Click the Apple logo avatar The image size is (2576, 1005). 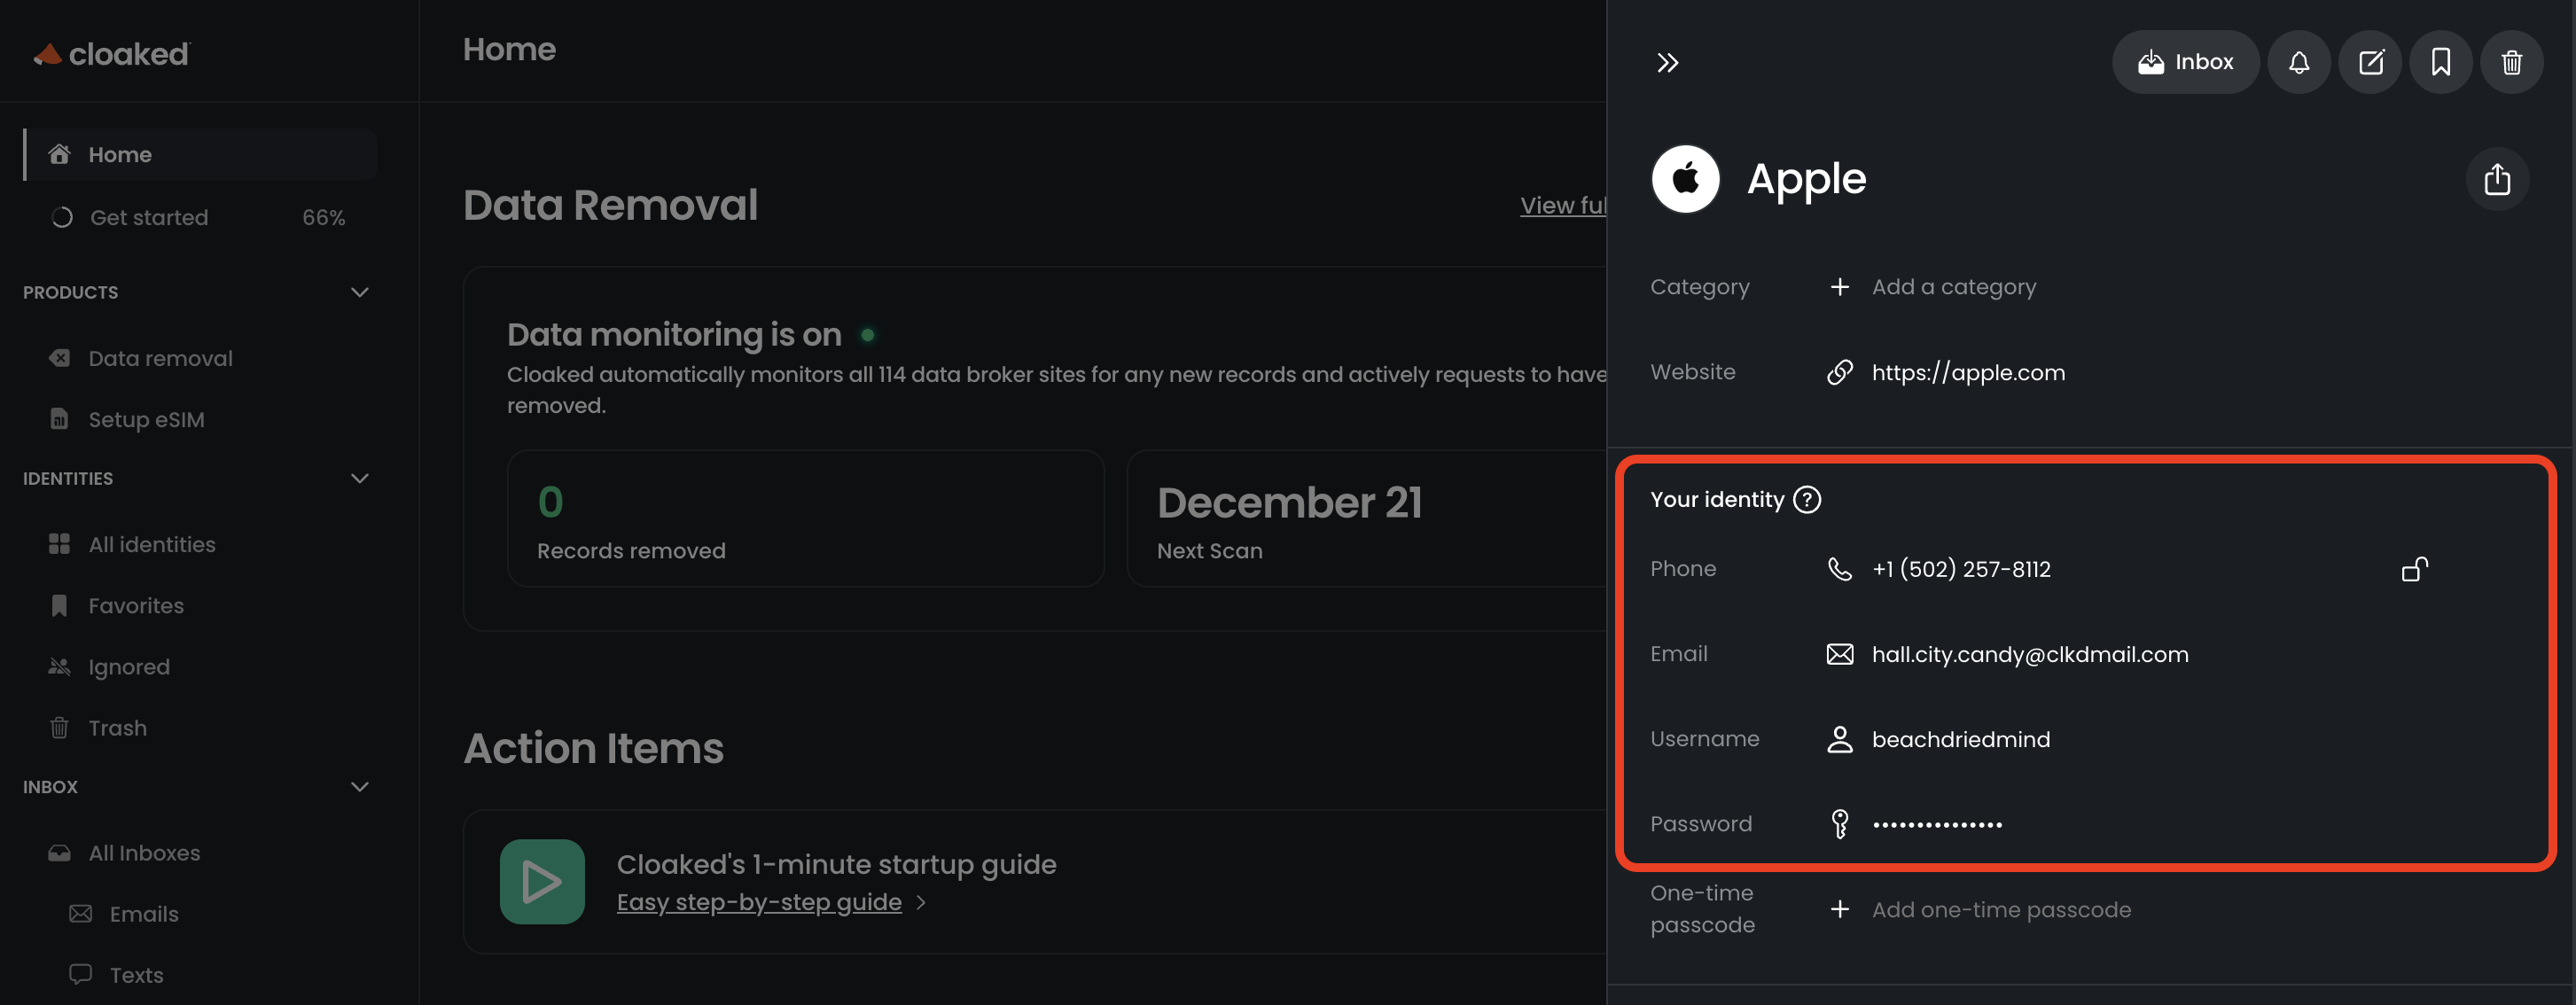tap(1685, 179)
